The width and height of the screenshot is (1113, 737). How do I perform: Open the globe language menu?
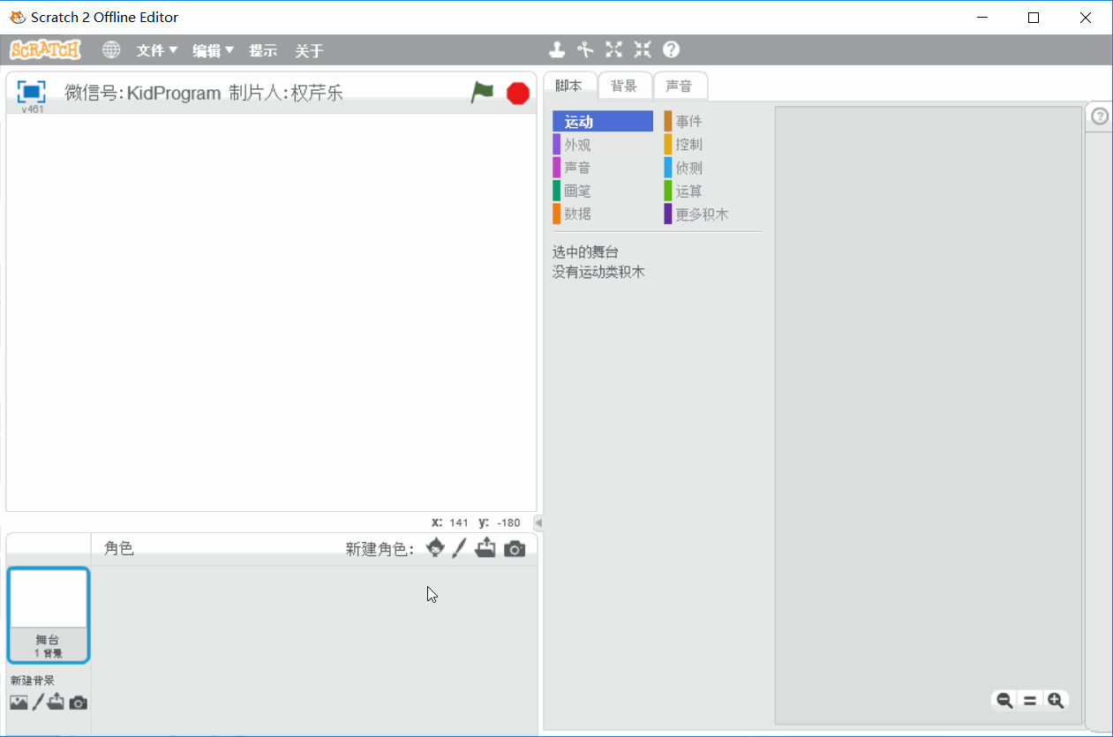pos(111,50)
